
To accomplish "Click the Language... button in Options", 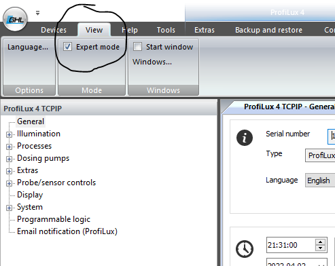I will coord(28,47).
